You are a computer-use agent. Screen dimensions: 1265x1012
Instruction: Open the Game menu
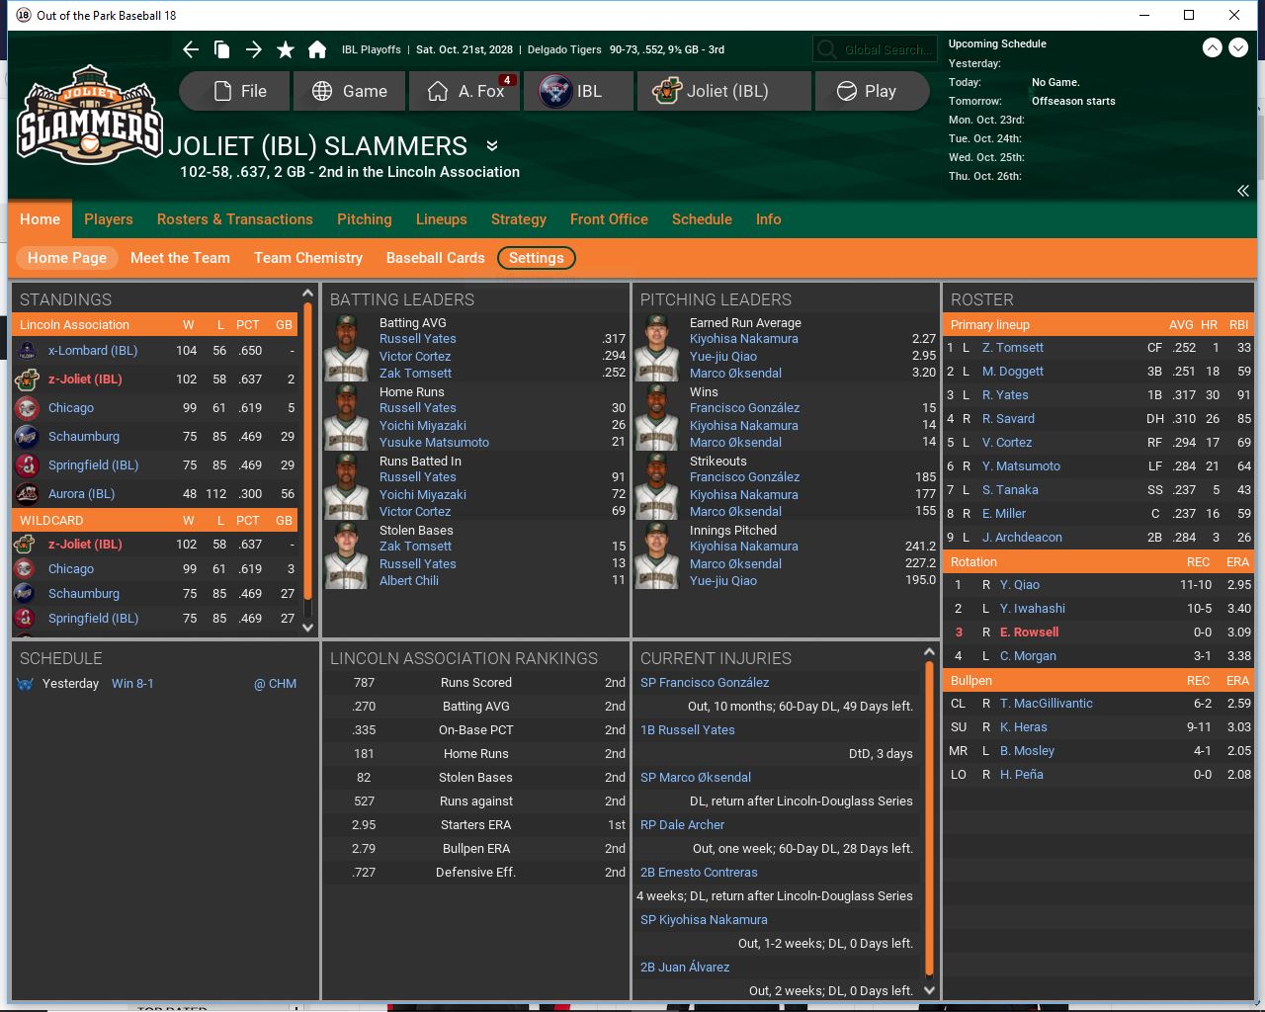click(350, 91)
